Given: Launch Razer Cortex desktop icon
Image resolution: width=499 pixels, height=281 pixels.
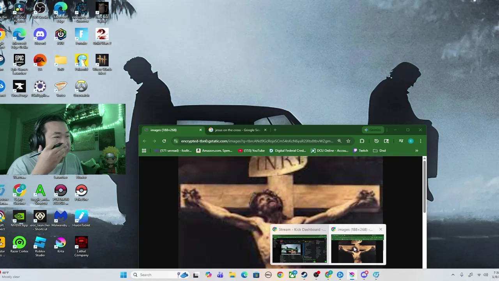Looking at the screenshot, I should click(x=19, y=245).
